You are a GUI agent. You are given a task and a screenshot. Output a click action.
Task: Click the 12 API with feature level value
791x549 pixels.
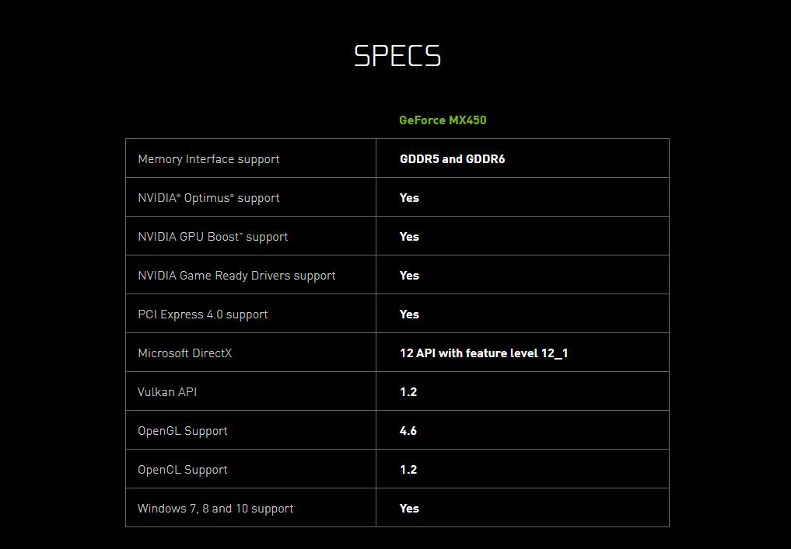(x=484, y=353)
